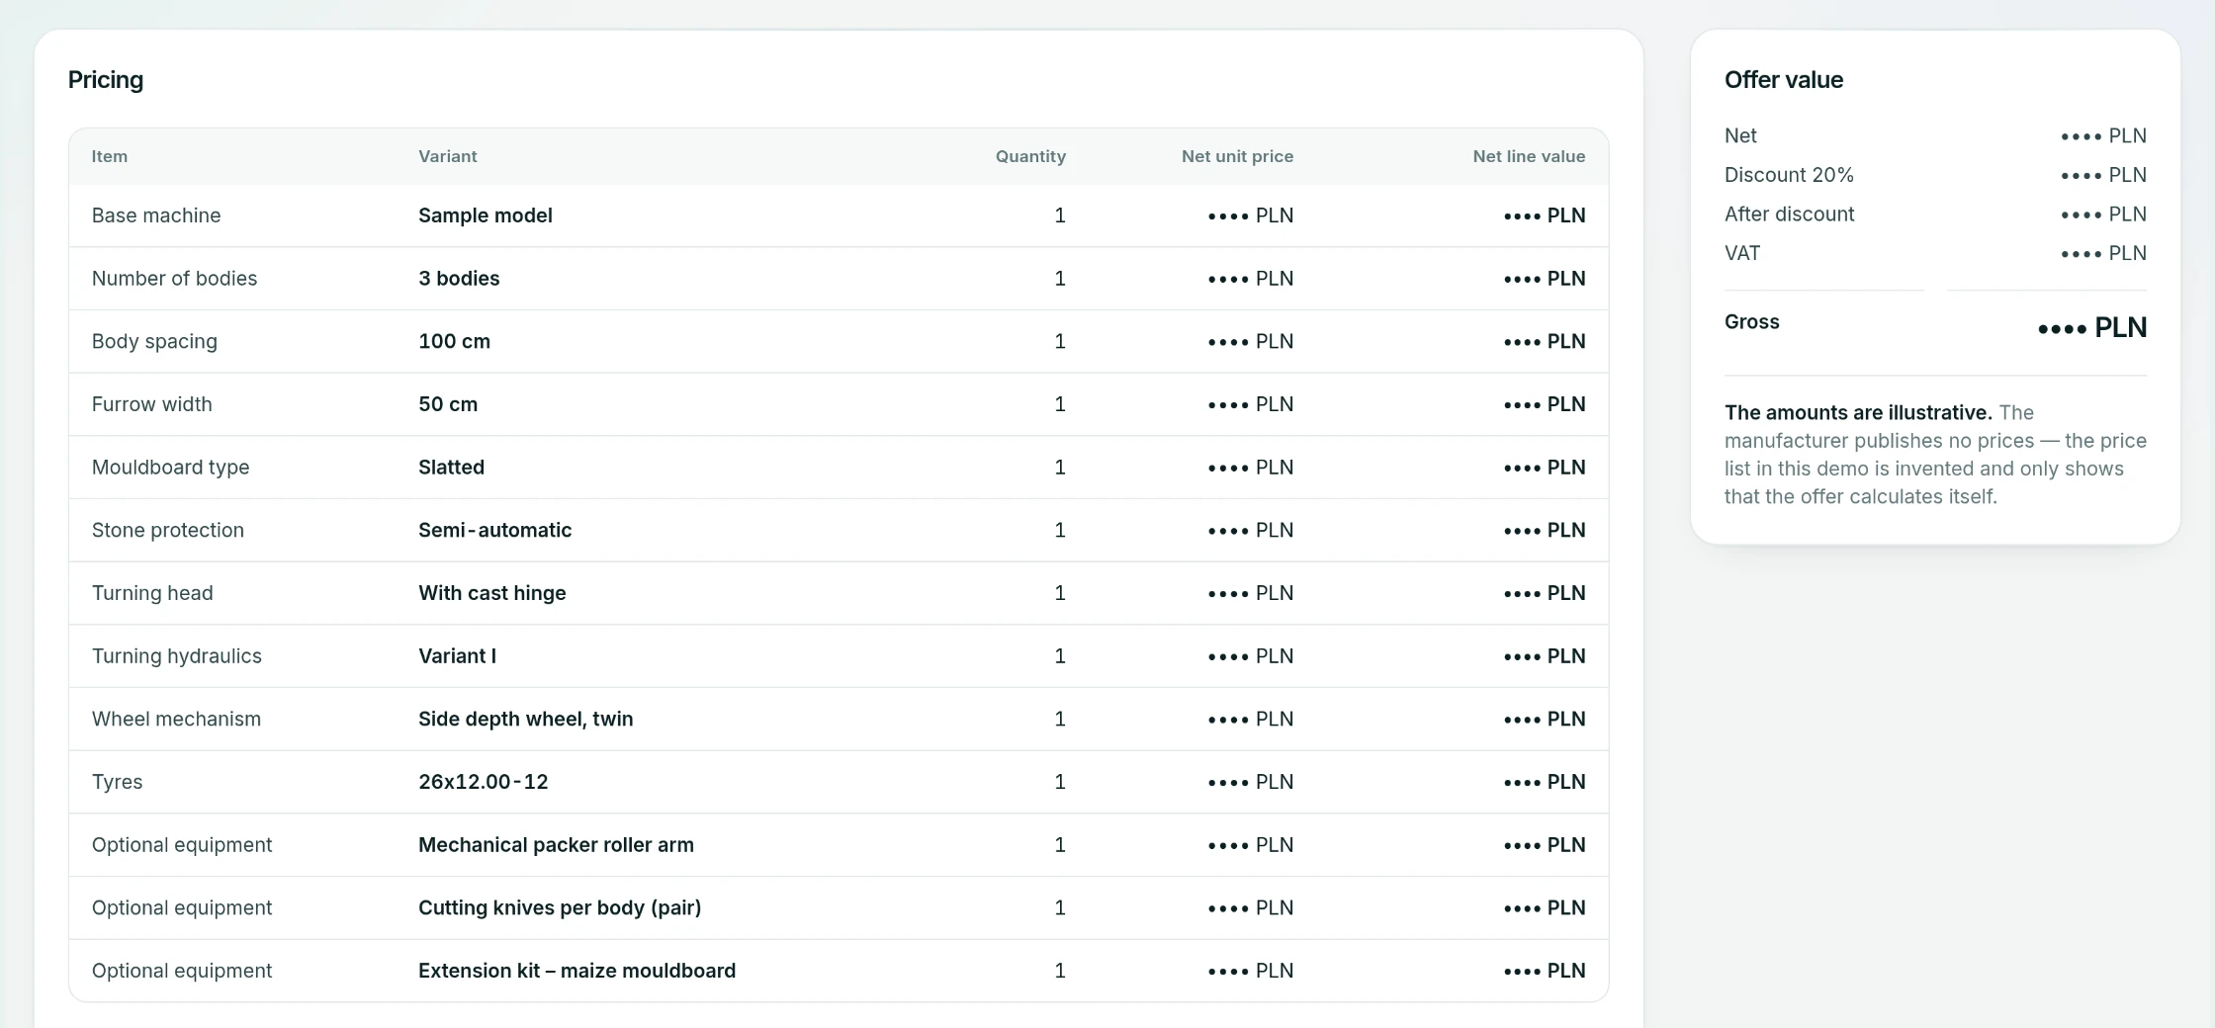The image size is (2215, 1028).
Task: Click the masked Discount 20% amount
Action: point(2103,175)
